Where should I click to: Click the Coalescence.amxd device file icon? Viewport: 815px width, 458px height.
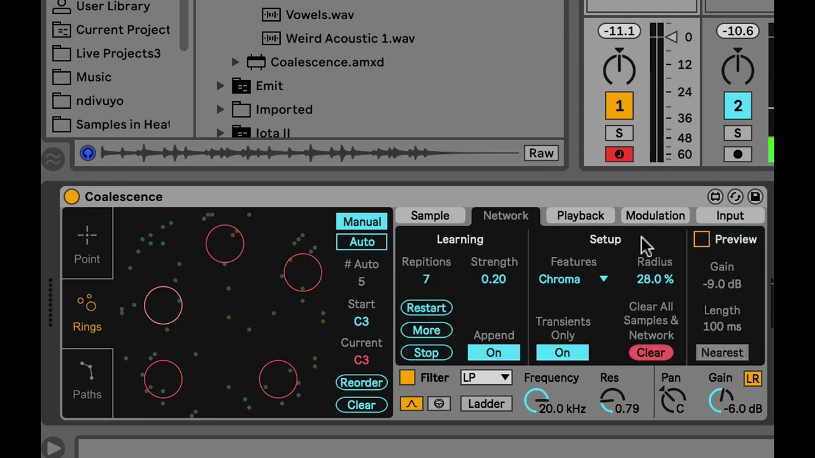(256, 62)
